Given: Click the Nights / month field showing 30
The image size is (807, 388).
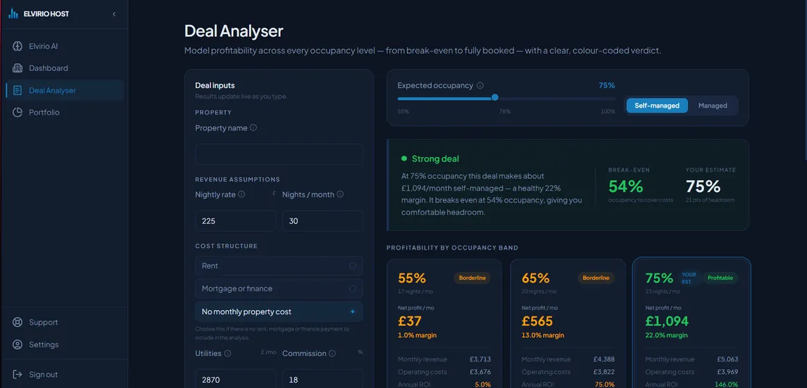Looking at the screenshot, I should coord(323,220).
